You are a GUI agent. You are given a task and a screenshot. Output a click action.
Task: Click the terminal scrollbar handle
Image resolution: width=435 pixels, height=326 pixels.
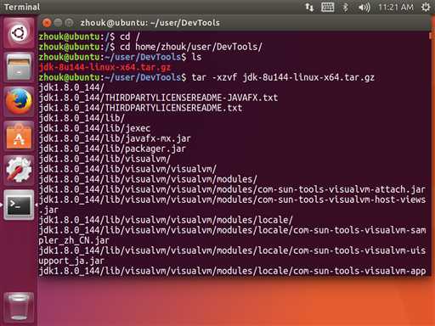(x=430, y=36)
